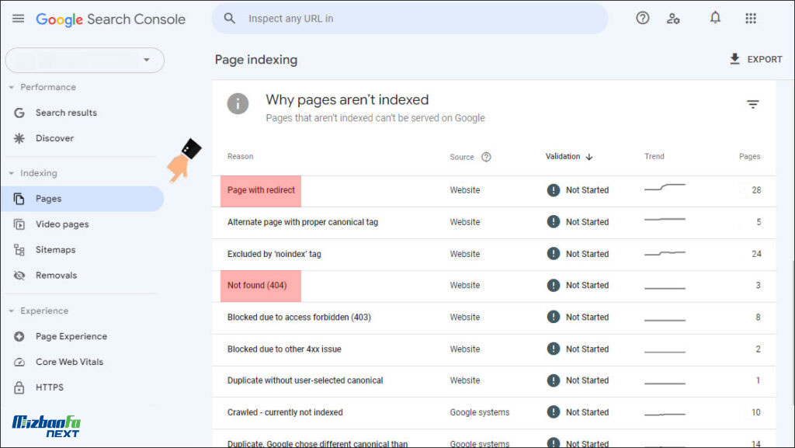Click the Google Search Console logo
This screenshot has height=448, width=795.
tap(110, 19)
